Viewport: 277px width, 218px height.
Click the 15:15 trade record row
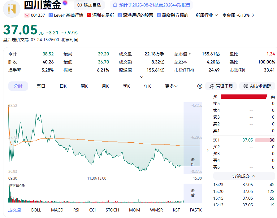tap(244, 198)
